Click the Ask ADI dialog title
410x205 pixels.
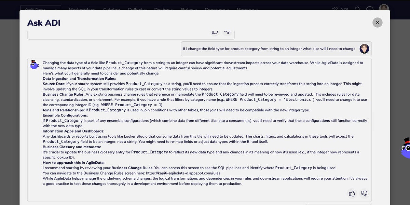[44, 23]
